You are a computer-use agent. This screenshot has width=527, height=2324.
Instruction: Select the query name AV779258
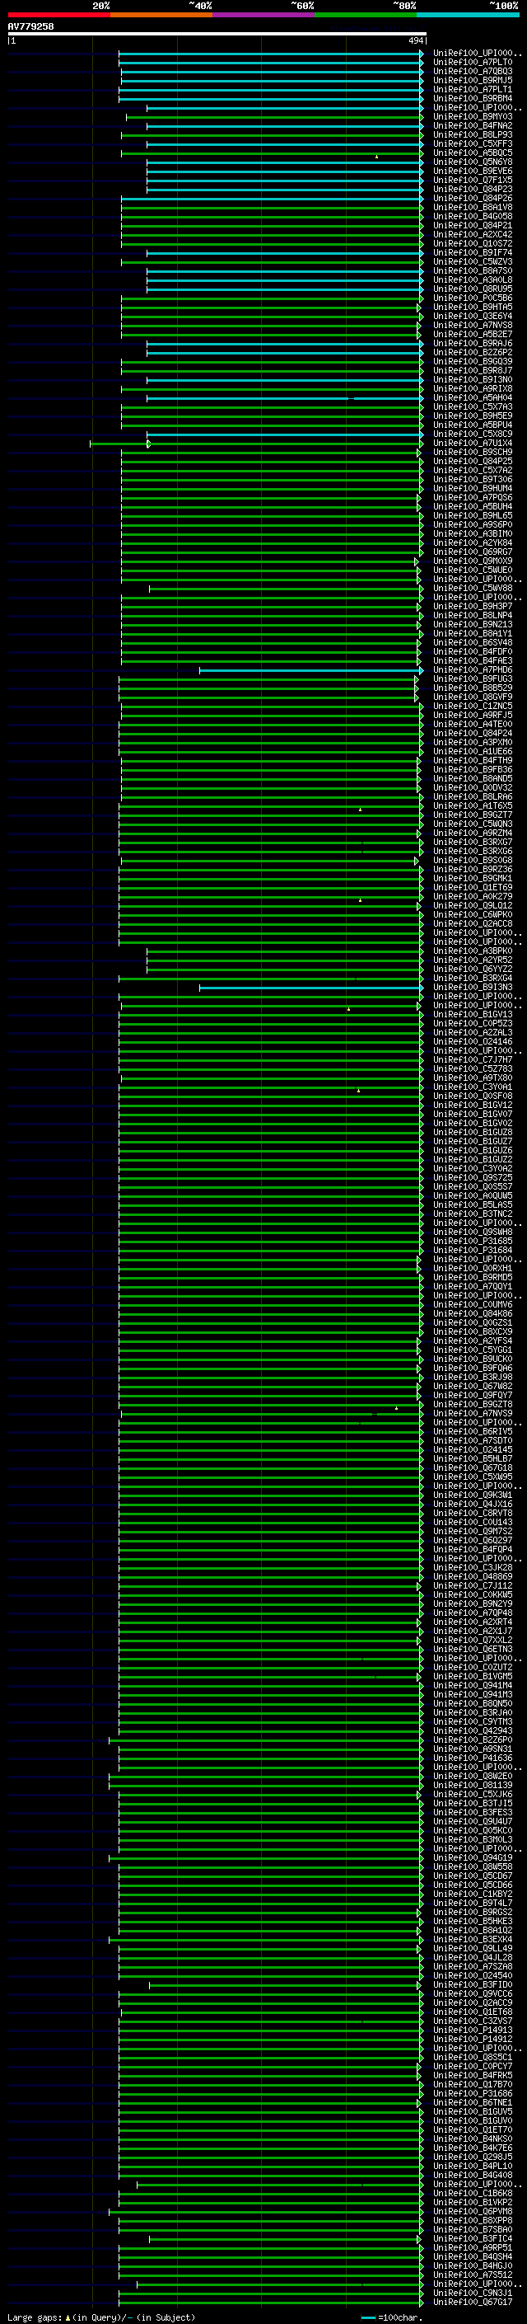pyautogui.click(x=30, y=26)
